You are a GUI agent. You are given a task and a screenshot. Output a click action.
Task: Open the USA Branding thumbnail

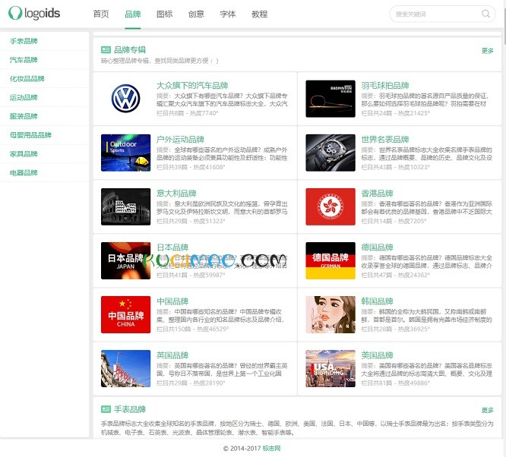330,368
